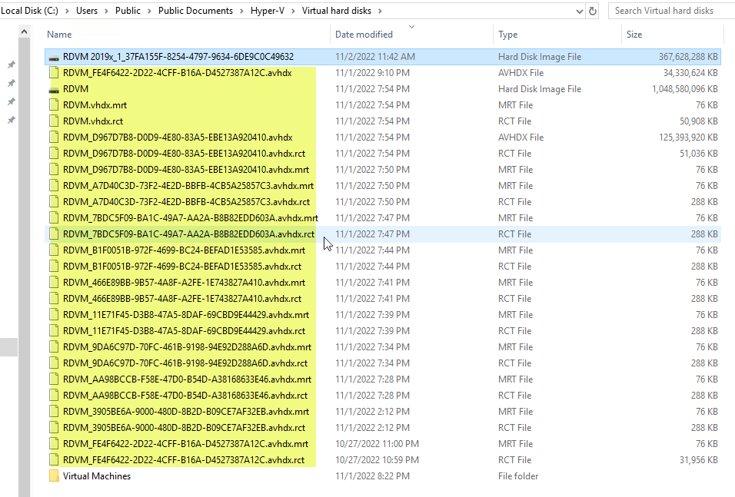Click file icon of RDVM.vhdx.rct
735x497 pixels.
point(54,121)
